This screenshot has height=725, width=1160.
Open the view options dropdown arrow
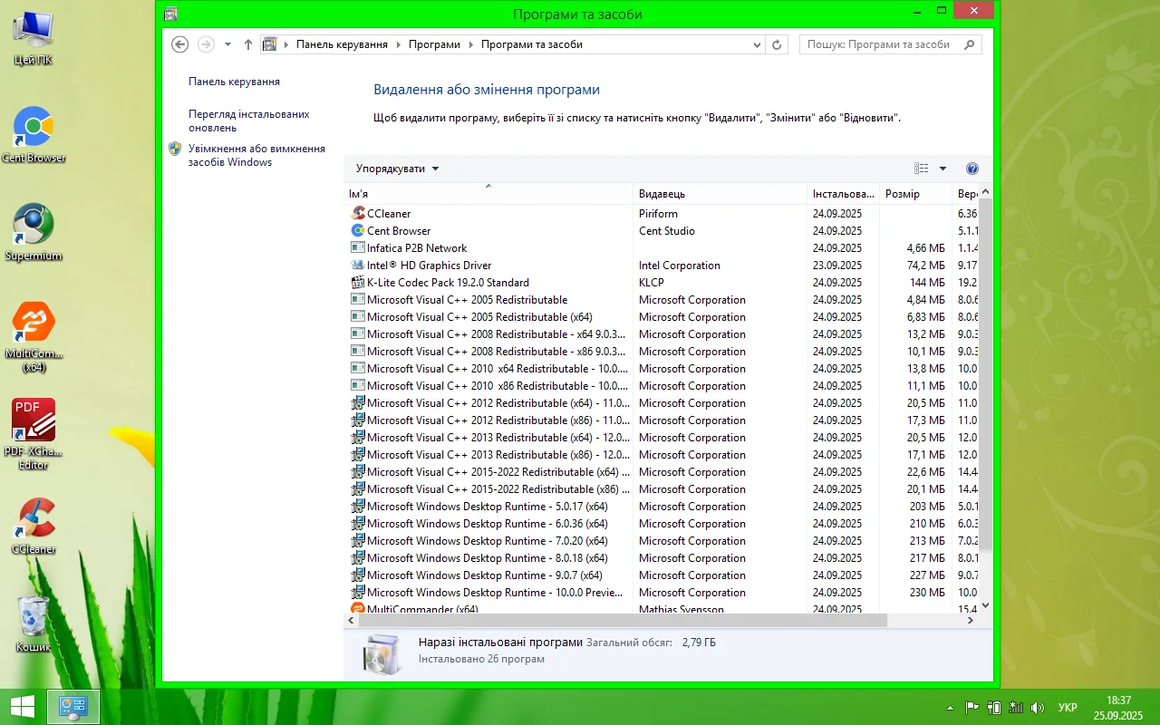click(942, 169)
